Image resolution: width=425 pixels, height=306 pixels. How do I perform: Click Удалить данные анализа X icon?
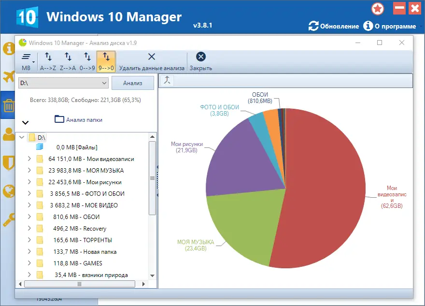tap(152, 57)
